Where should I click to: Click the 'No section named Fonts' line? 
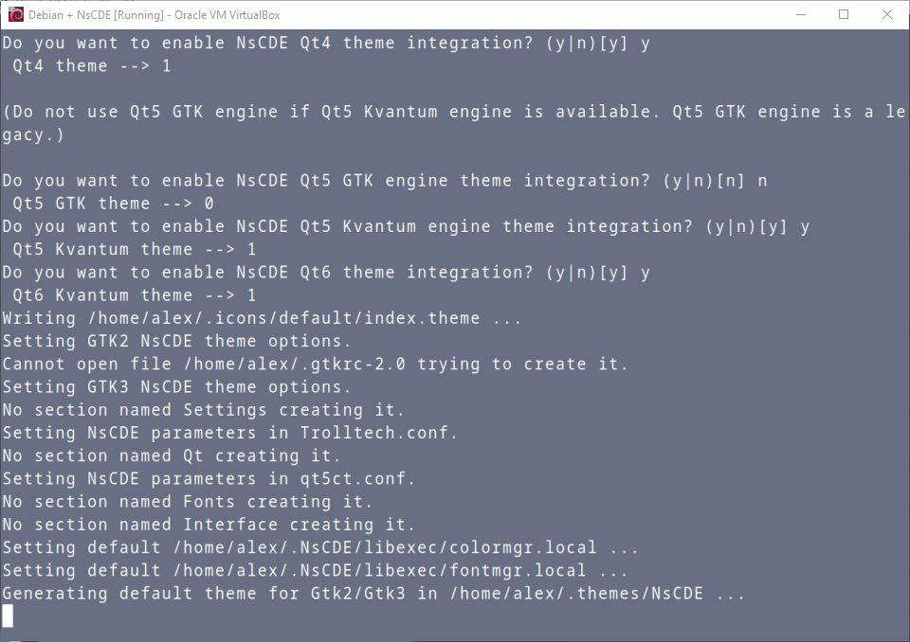pyautogui.click(x=187, y=501)
